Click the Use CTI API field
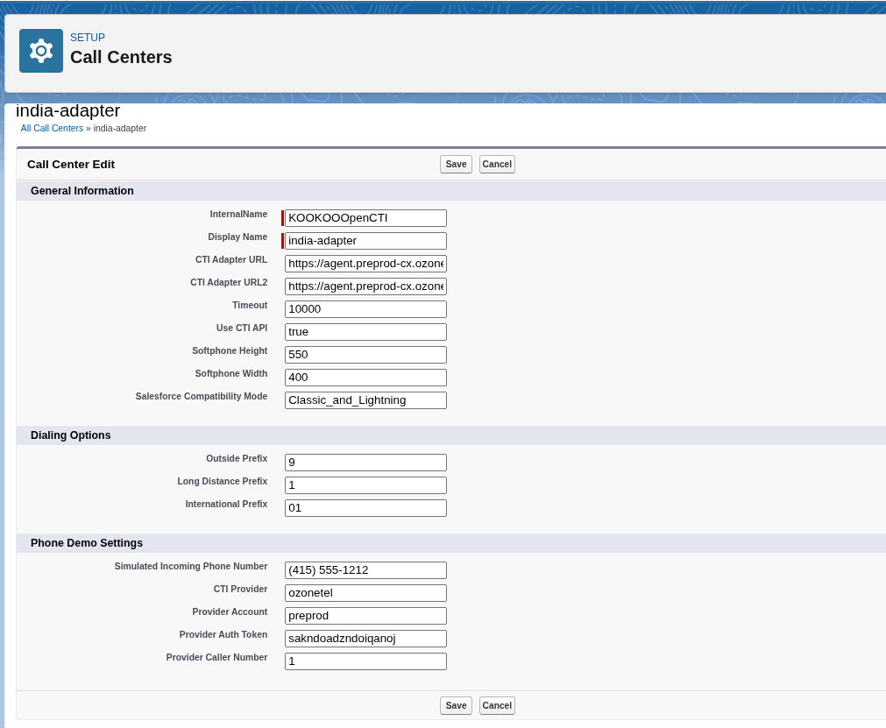 tap(365, 332)
